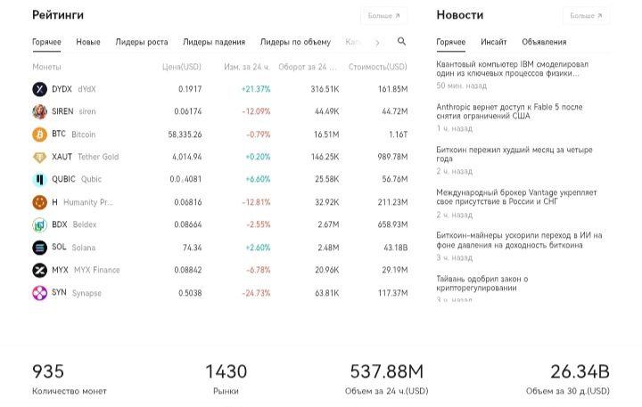Click the MYX price 0.08842
The height and width of the screenshot is (407, 642).
pyautogui.click(x=188, y=271)
